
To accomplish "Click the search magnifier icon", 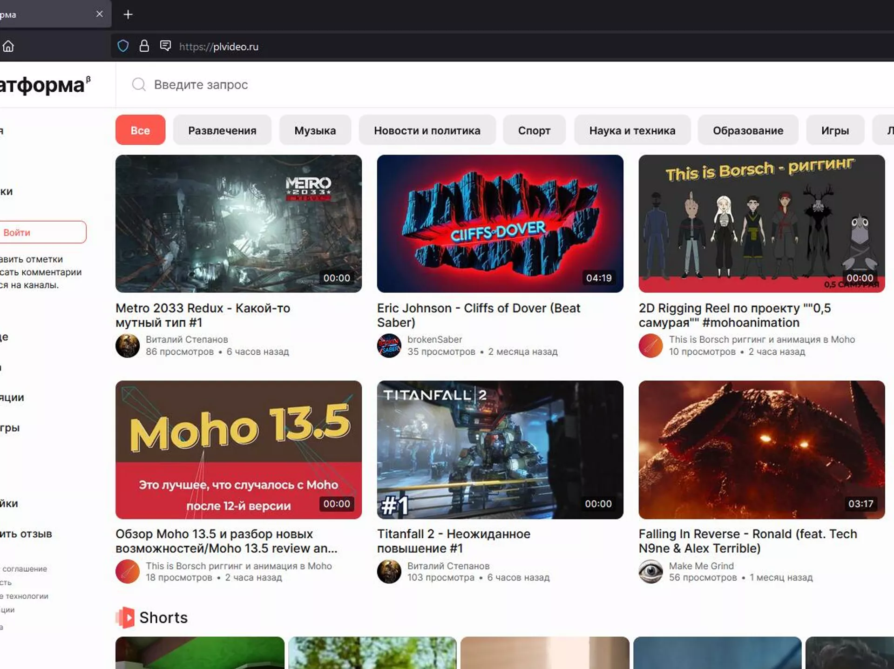I will [139, 84].
